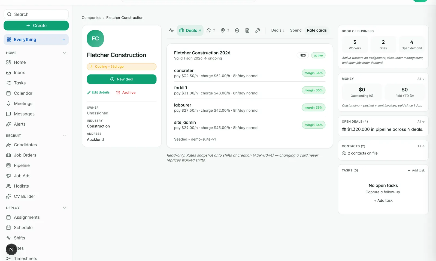Archive Fletcher Construction
Viewport: 436px width, 261px height.
pos(126,93)
